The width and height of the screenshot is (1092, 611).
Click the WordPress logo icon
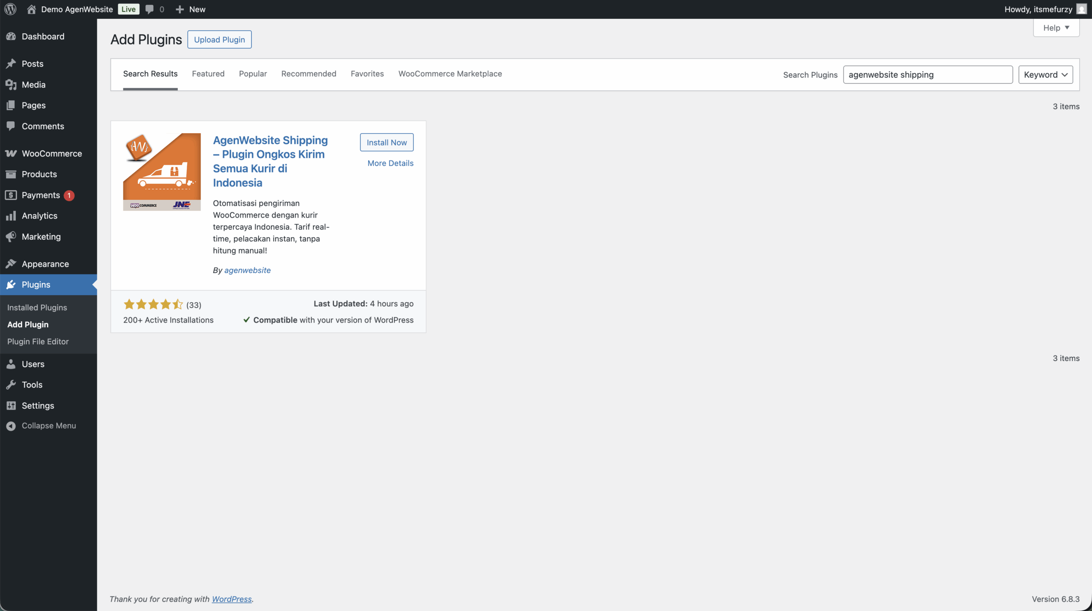click(x=10, y=9)
